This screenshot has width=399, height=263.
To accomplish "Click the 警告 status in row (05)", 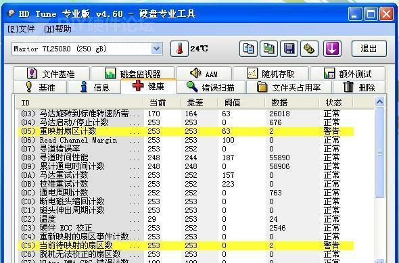I will click(331, 131).
